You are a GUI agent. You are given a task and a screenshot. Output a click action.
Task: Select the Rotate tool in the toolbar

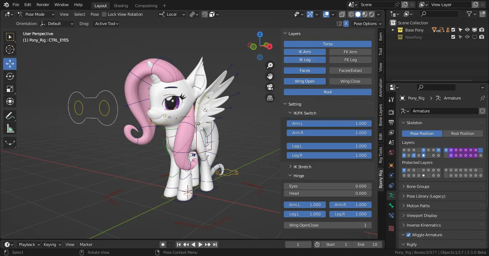point(10,76)
